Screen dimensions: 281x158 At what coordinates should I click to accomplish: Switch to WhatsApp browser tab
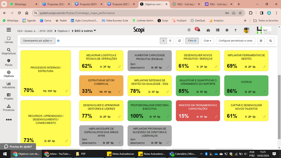(x=23, y=4)
